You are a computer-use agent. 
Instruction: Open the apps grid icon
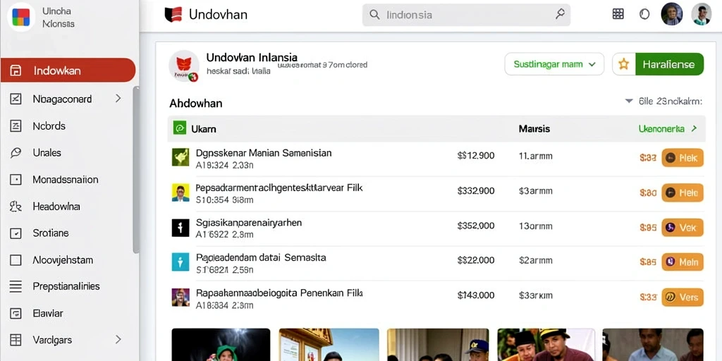[618, 14]
